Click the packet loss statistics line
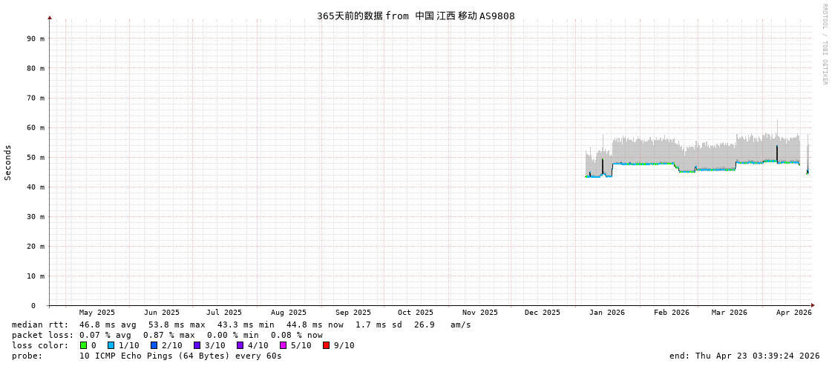The image size is (832, 366). coord(167,335)
